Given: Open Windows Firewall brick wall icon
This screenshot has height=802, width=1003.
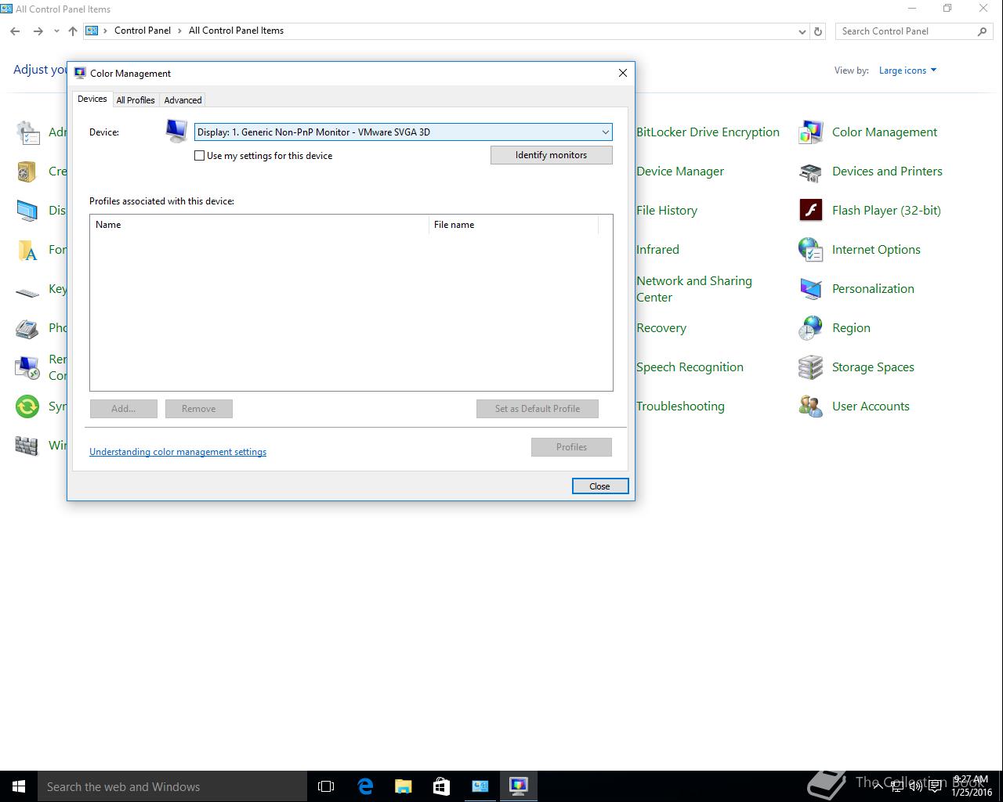Looking at the screenshot, I should click(27, 446).
